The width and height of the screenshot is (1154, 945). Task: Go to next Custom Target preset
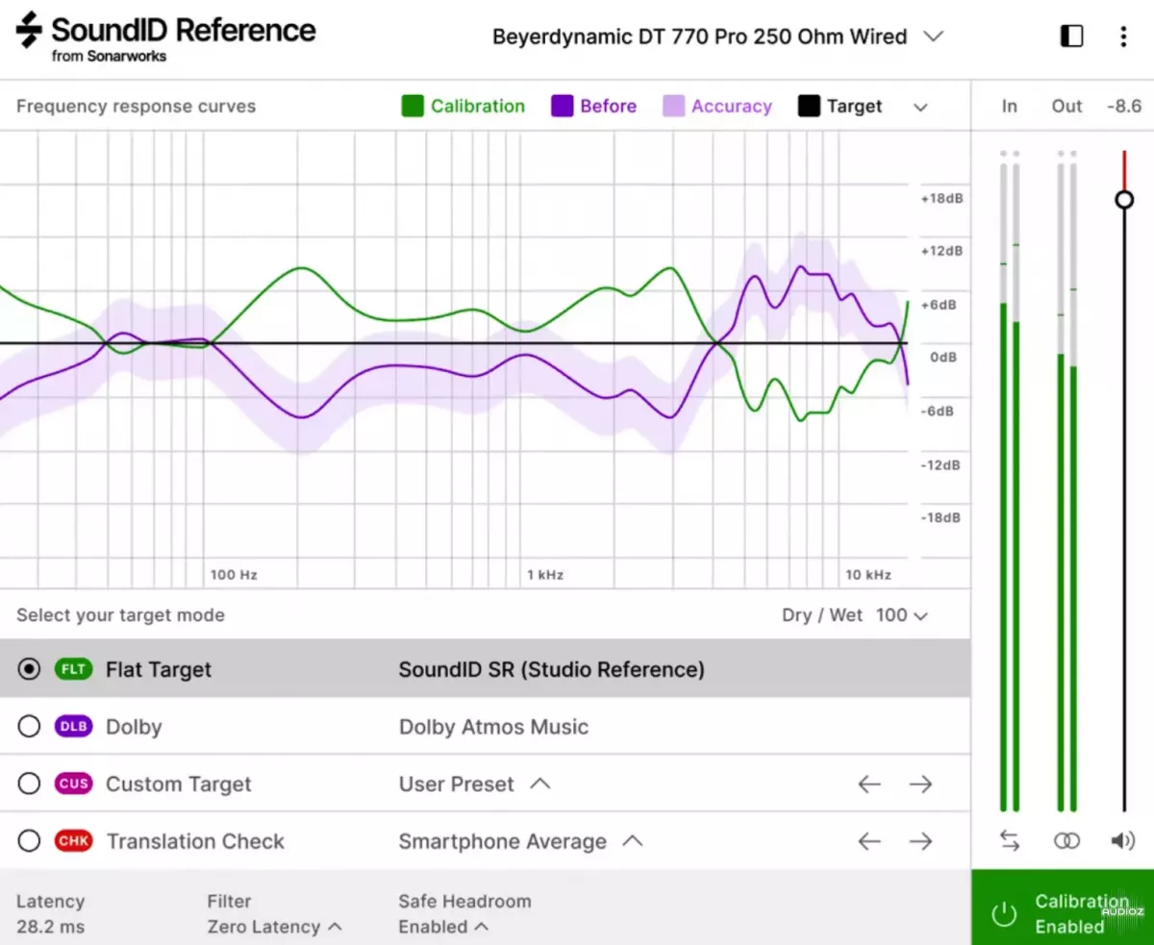click(x=921, y=784)
